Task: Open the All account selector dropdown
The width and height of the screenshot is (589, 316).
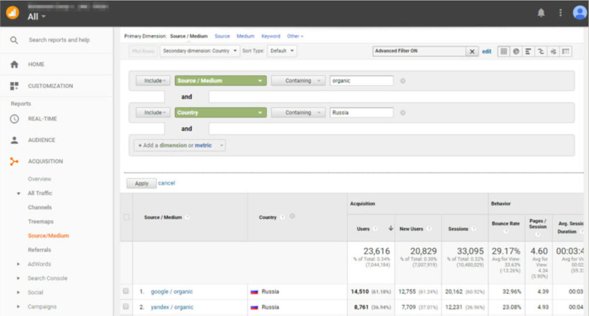Action: [36, 17]
